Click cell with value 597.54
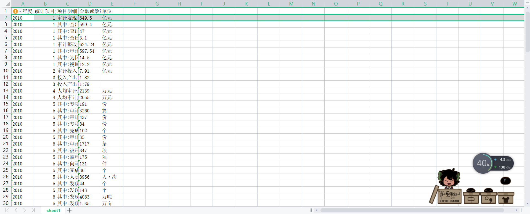Screen dimensions: 530x214 point(90,51)
